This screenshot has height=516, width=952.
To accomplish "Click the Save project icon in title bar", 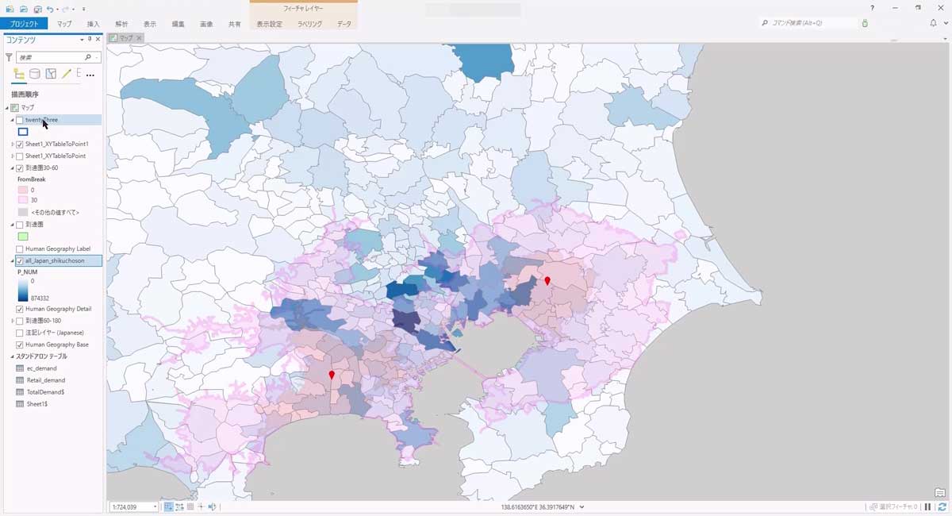I will [x=37, y=9].
